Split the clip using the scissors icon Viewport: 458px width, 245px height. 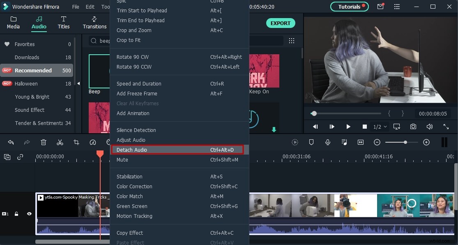click(x=60, y=142)
